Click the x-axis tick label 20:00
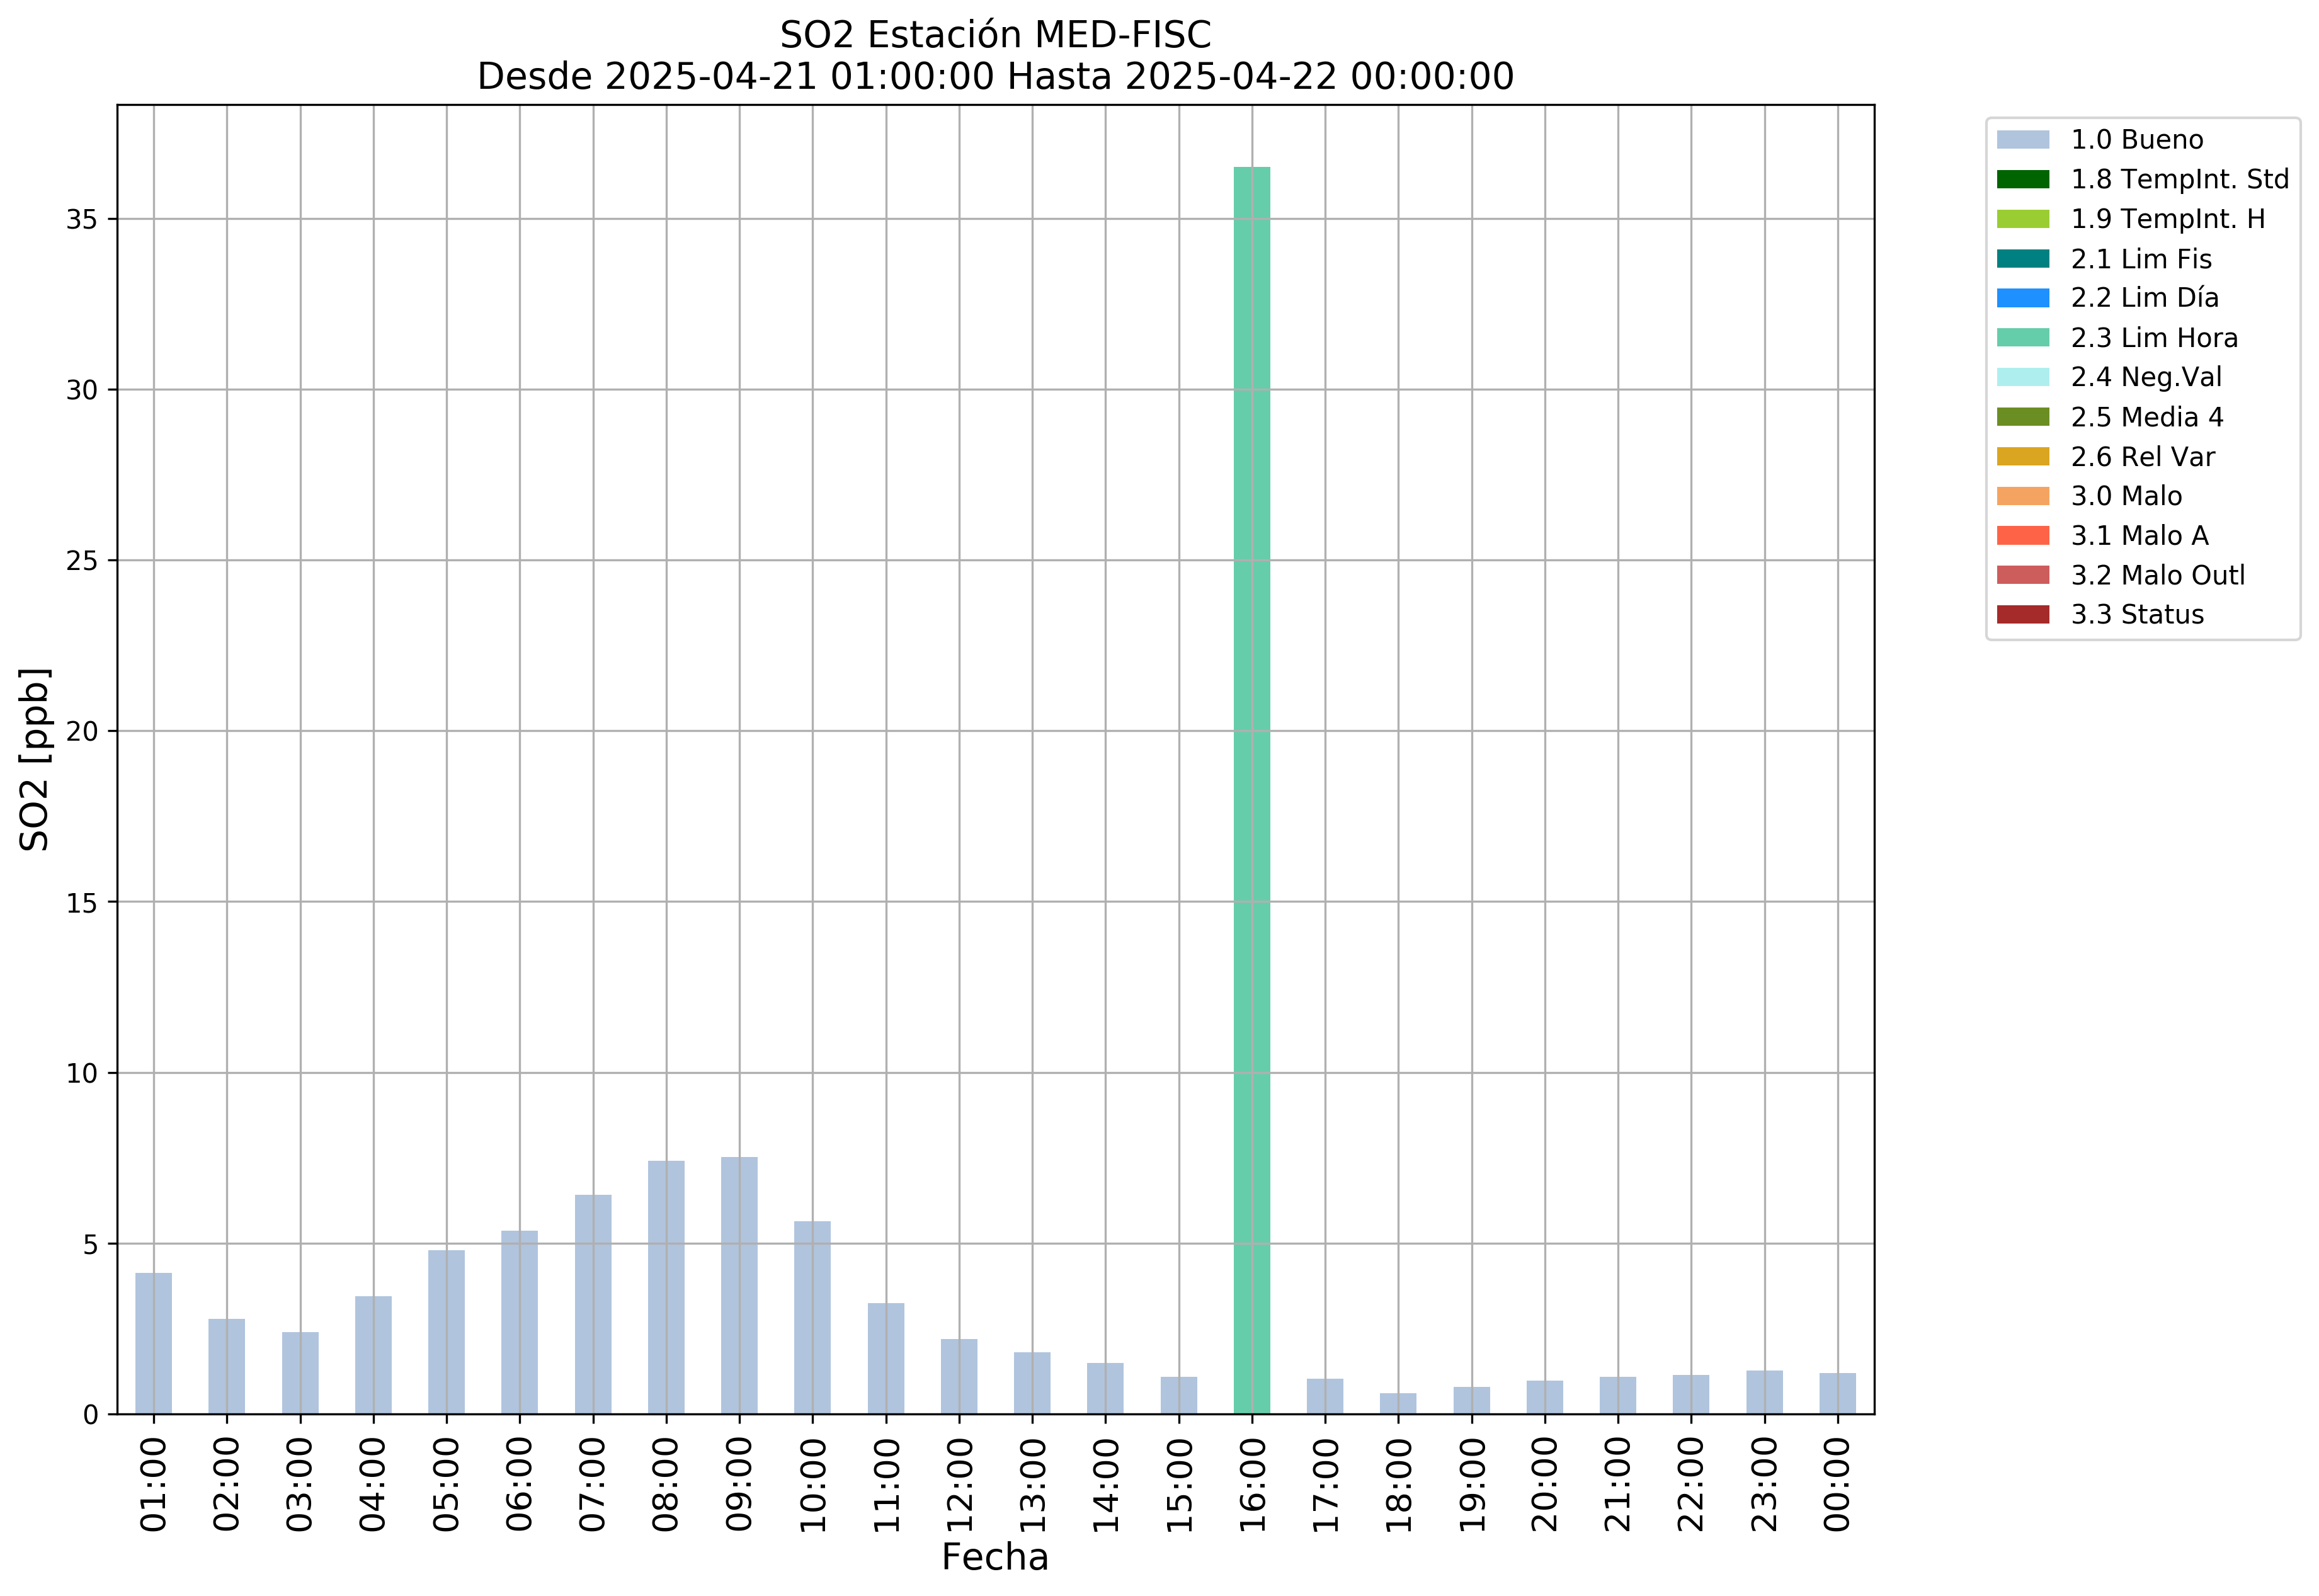Image resolution: width=2319 pixels, height=1596 pixels. (1546, 1485)
